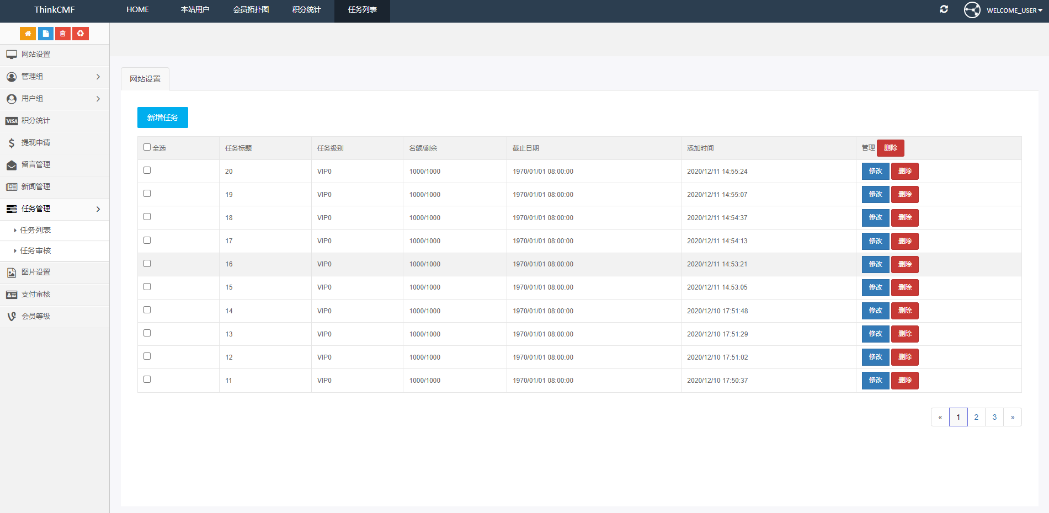The height and width of the screenshot is (513, 1049).
Task: Click the refresh icon in top bar
Action: point(944,9)
